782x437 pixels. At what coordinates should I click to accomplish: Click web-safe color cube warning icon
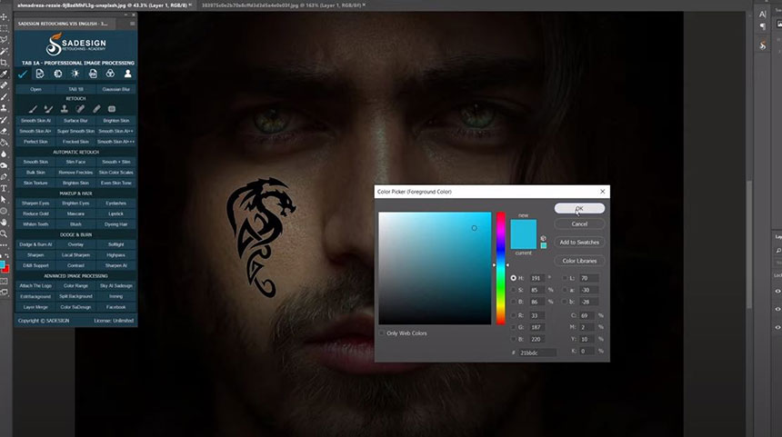543,239
